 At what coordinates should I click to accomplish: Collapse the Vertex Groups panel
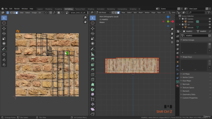coord(181,40)
